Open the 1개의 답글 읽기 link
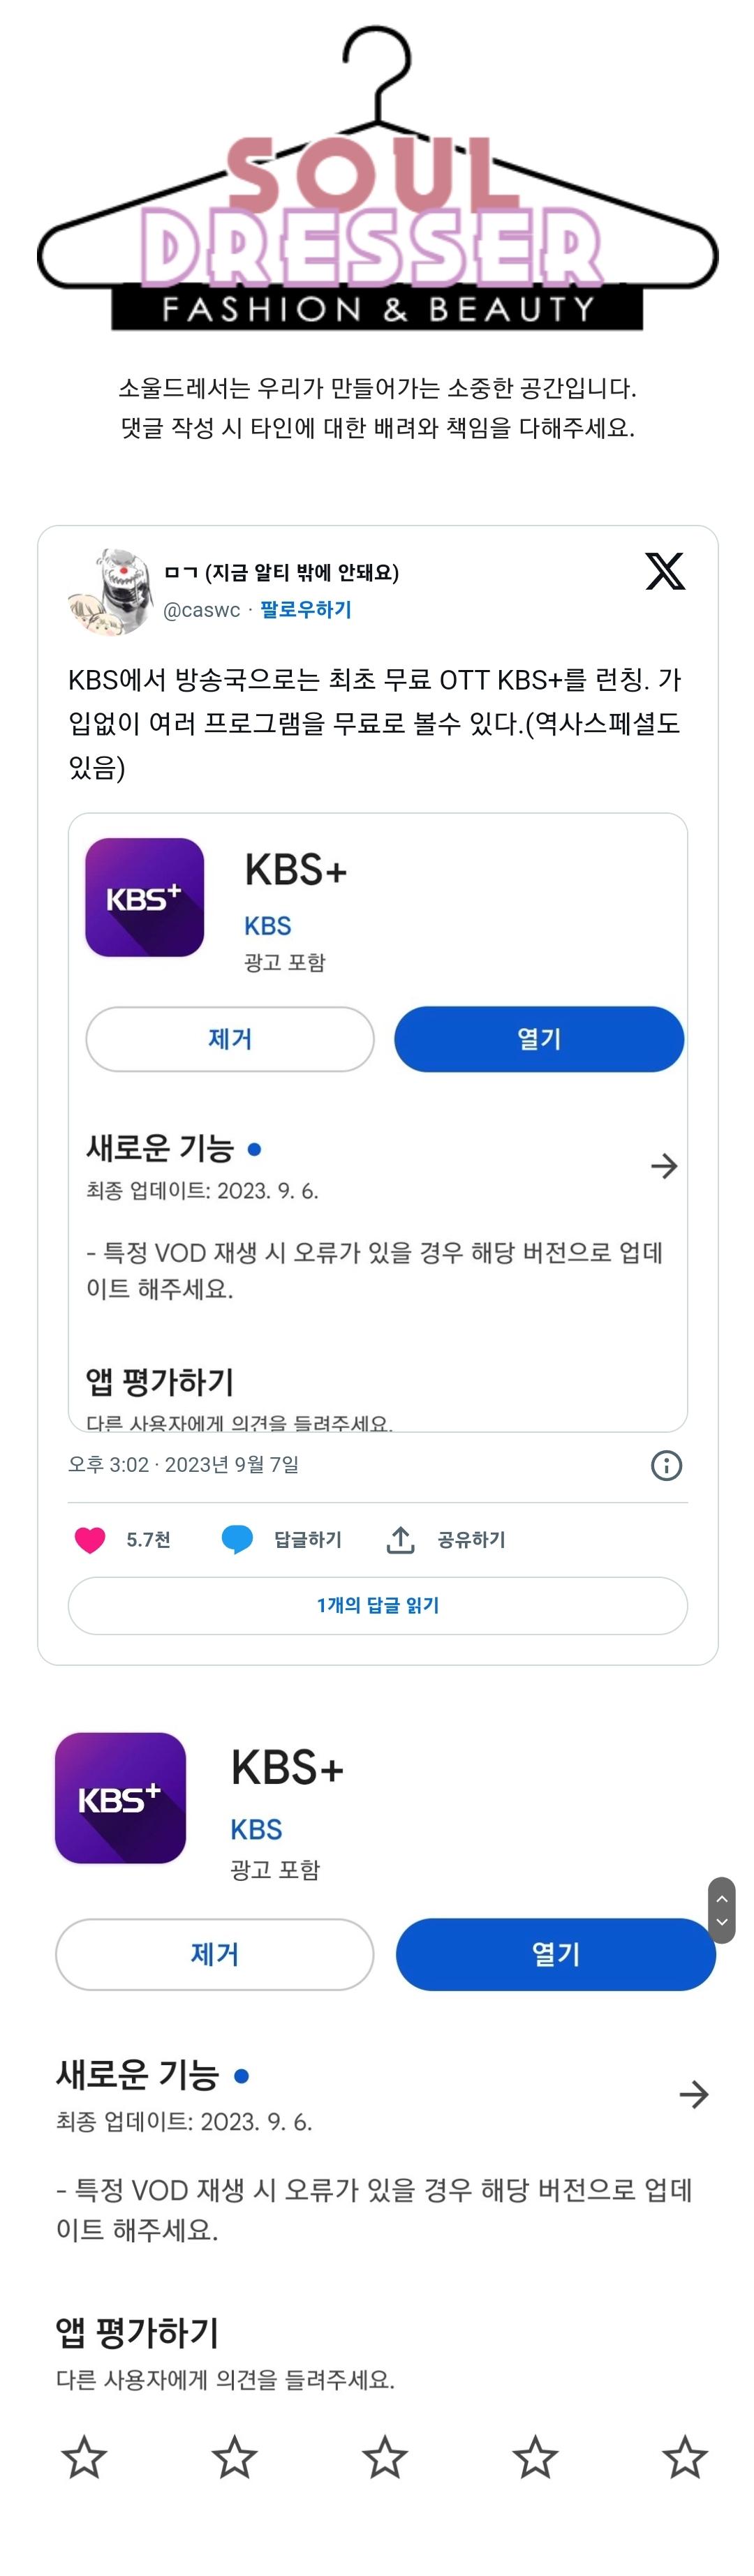This screenshot has width=754, height=2576. 377,1606
